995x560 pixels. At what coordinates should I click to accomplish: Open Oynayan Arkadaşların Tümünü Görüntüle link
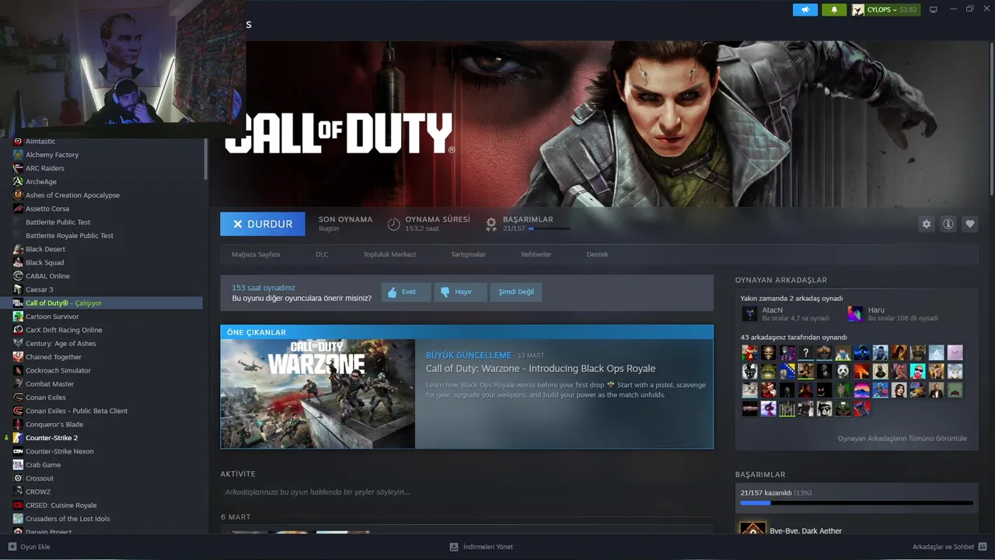click(902, 439)
